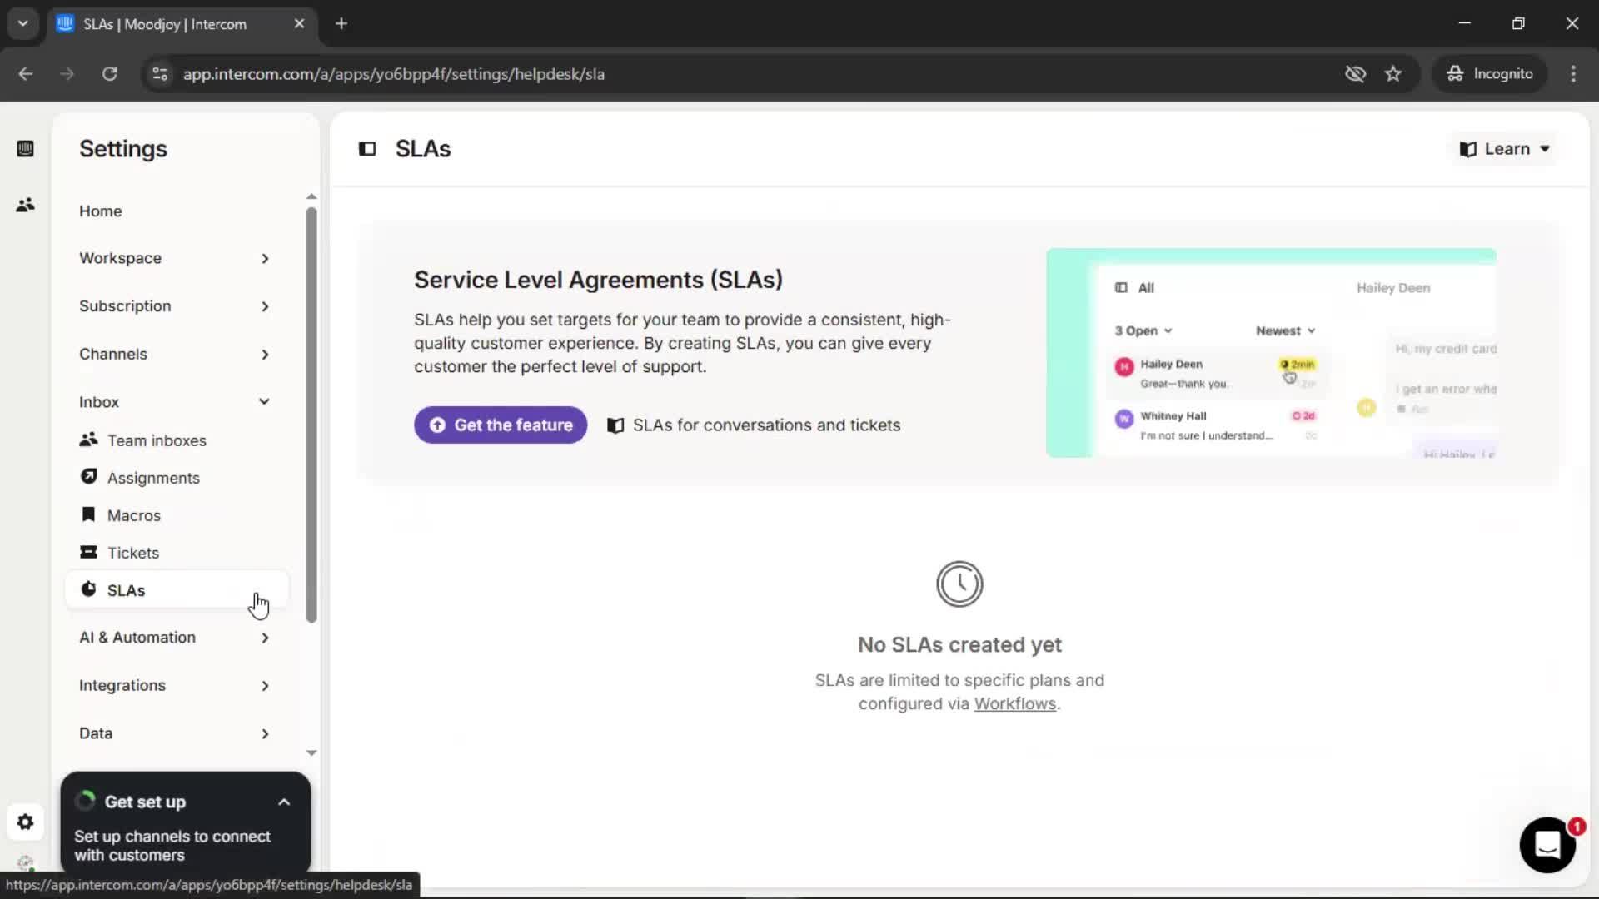
Task: Expand the Channels settings section
Action: (x=175, y=354)
